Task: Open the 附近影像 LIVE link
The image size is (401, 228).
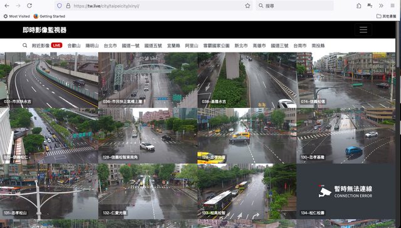Action: [47, 46]
